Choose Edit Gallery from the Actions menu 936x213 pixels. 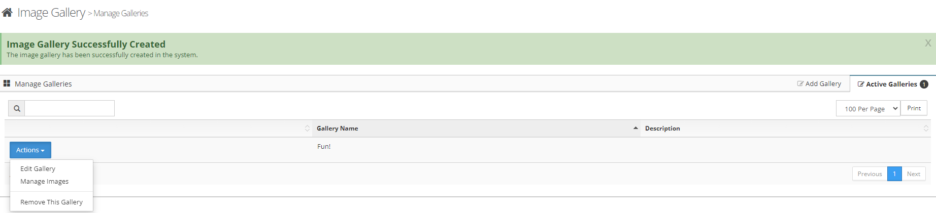38,169
